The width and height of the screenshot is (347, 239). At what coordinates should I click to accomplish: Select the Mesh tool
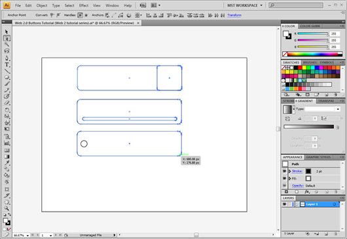[x=7, y=150]
